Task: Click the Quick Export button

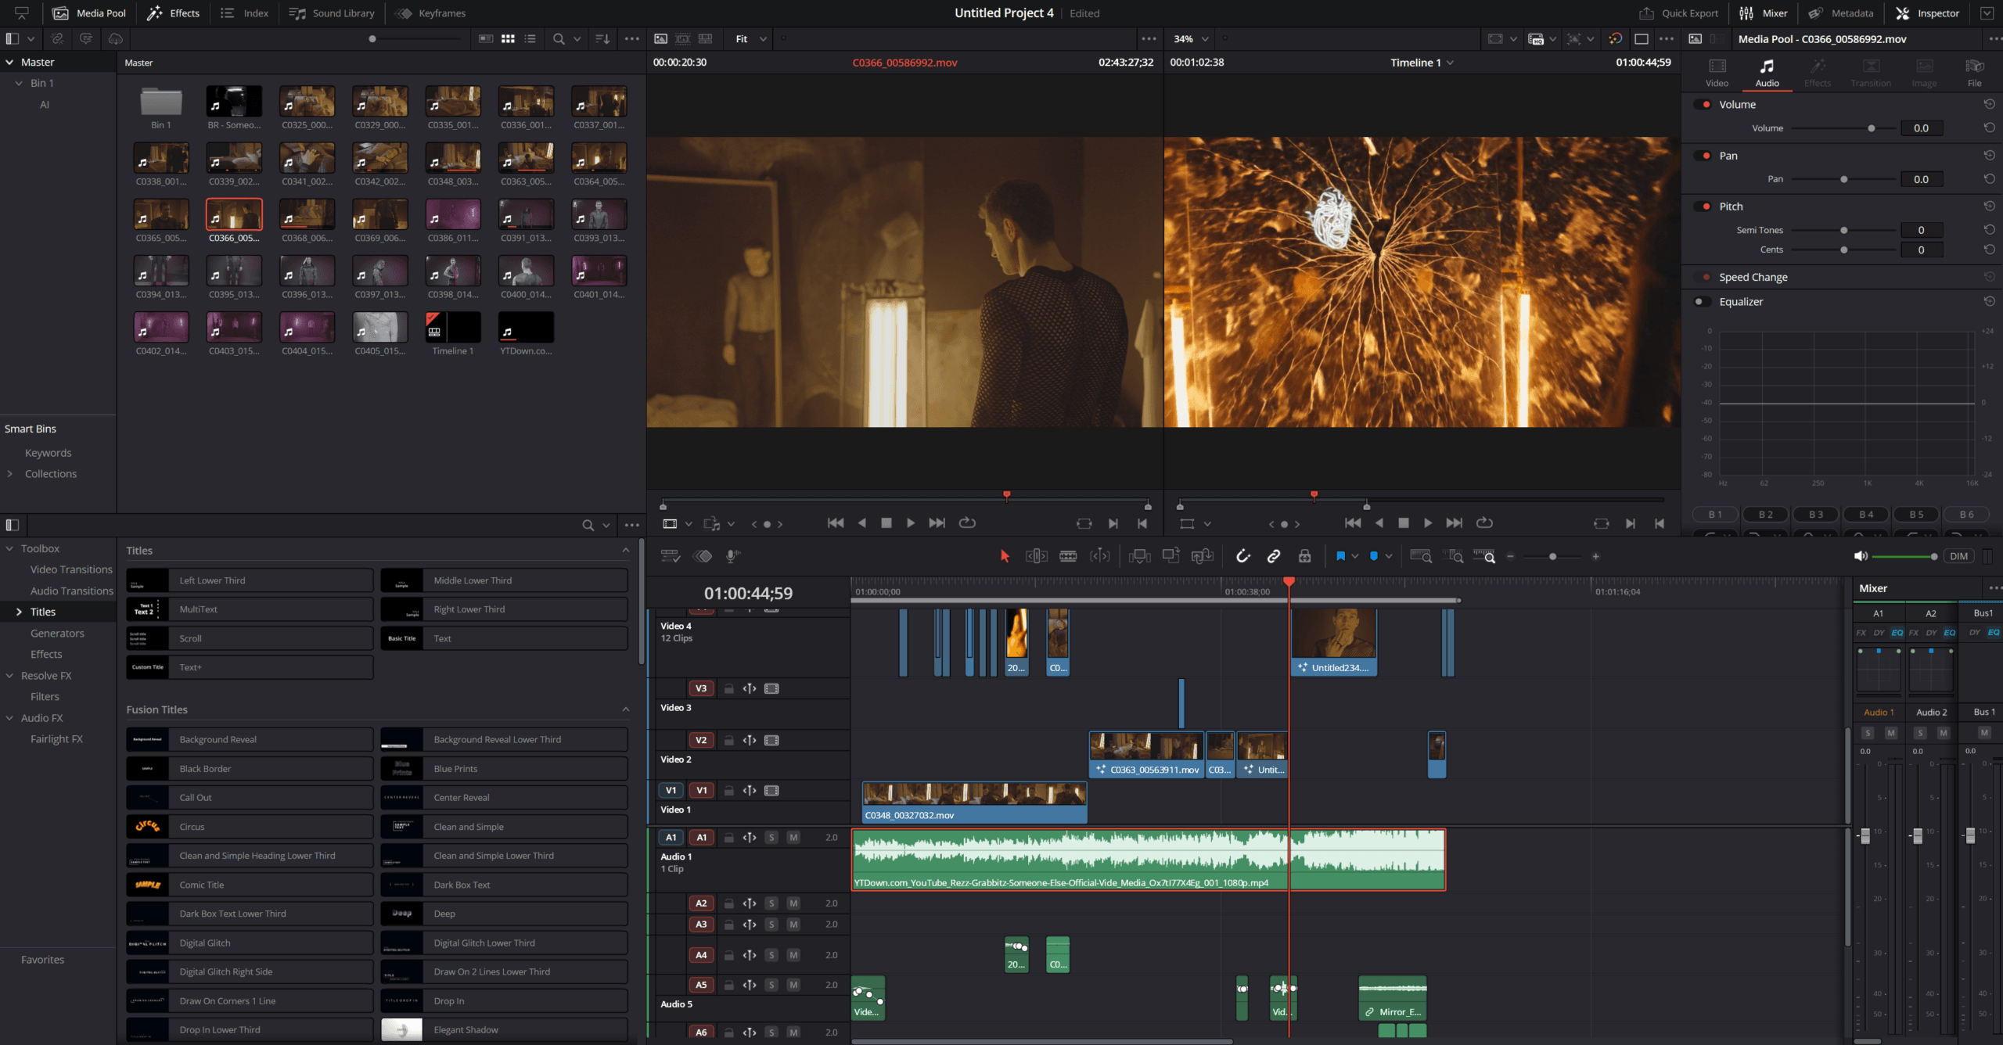Action: 1679,13
